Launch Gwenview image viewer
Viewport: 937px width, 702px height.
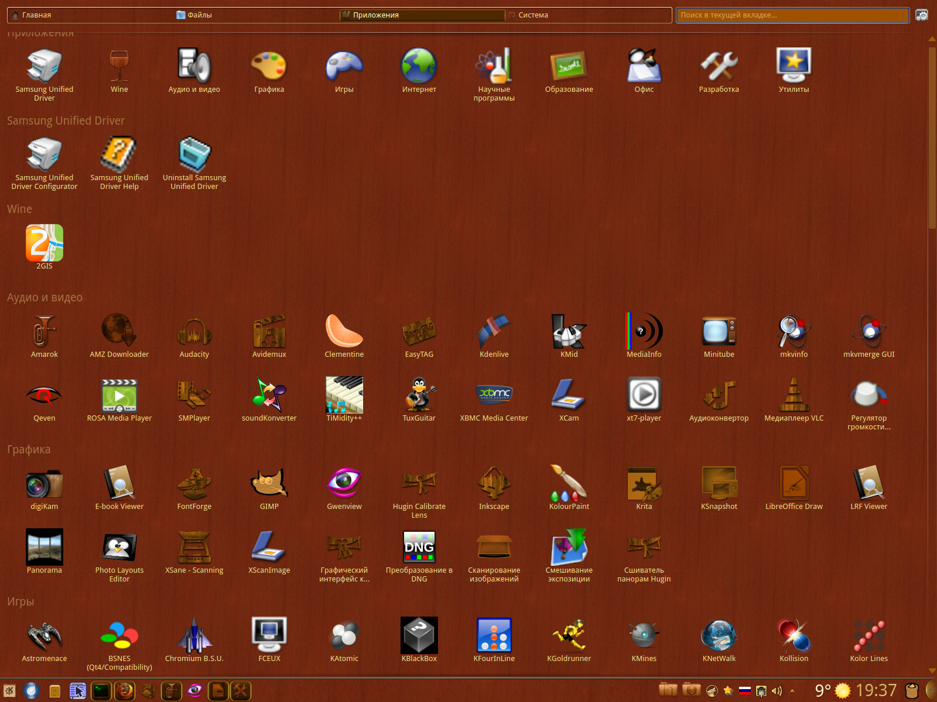[x=344, y=488]
